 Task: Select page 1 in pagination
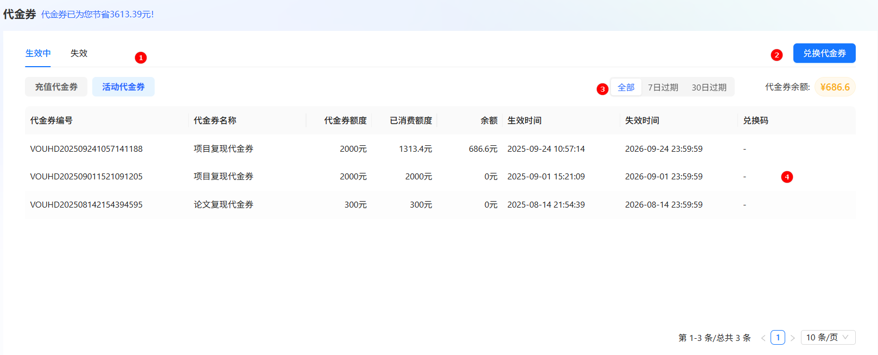pos(778,337)
